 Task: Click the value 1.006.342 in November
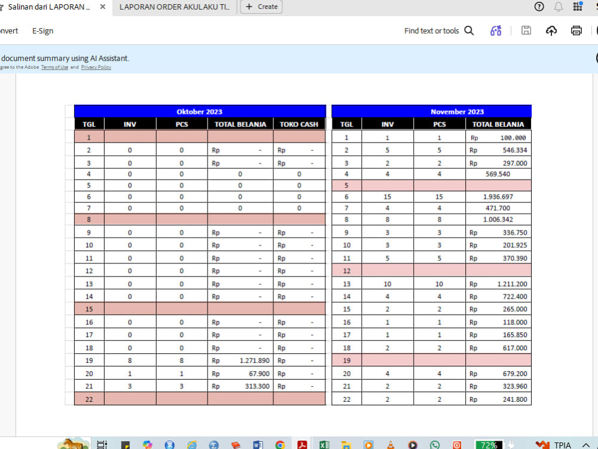[x=498, y=220]
